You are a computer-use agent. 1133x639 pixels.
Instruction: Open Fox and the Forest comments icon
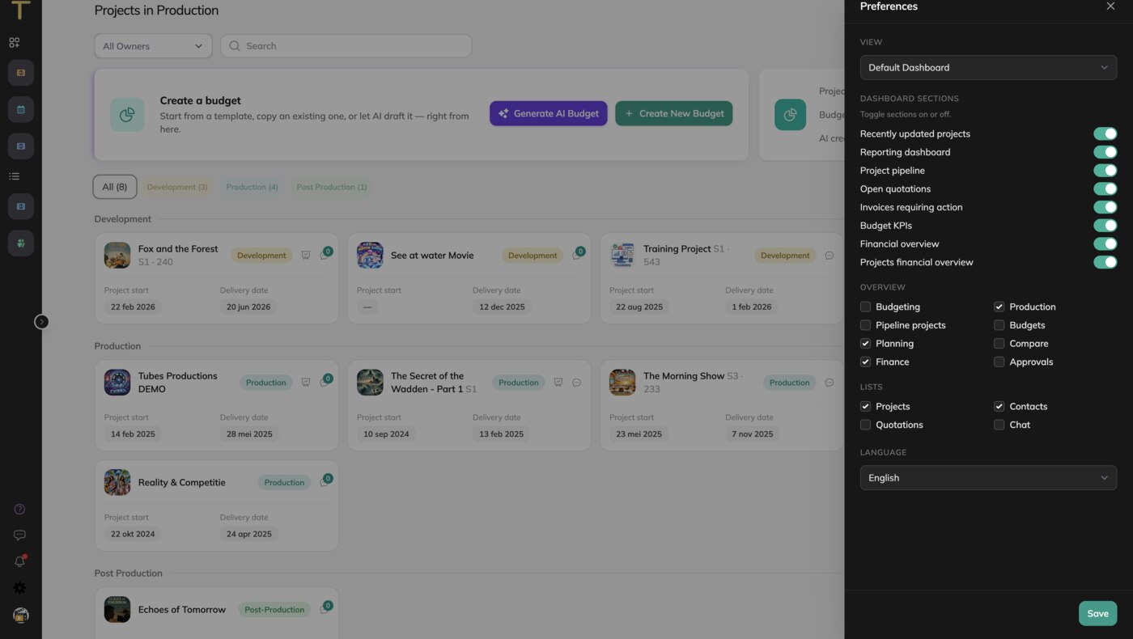[325, 254]
